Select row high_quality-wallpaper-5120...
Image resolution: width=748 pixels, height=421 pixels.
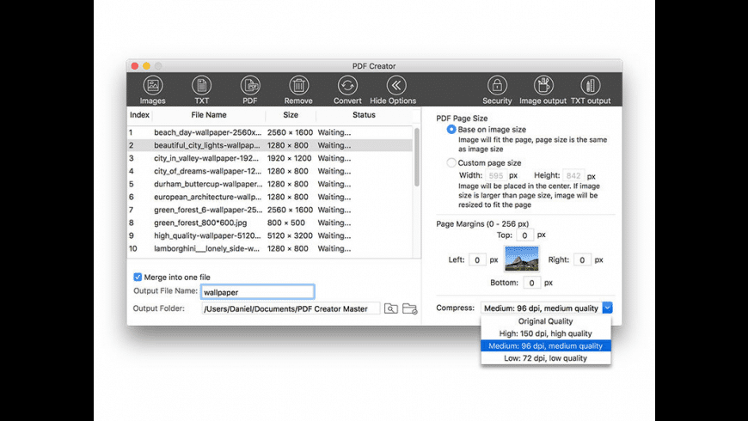(x=270, y=235)
